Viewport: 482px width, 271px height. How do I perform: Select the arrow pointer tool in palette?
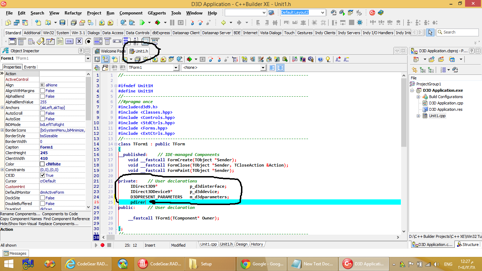click(x=430, y=32)
